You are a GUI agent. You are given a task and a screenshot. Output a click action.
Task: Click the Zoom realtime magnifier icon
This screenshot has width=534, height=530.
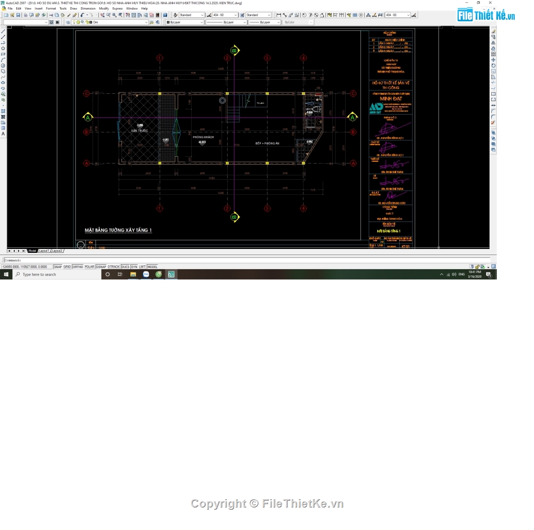108,15
